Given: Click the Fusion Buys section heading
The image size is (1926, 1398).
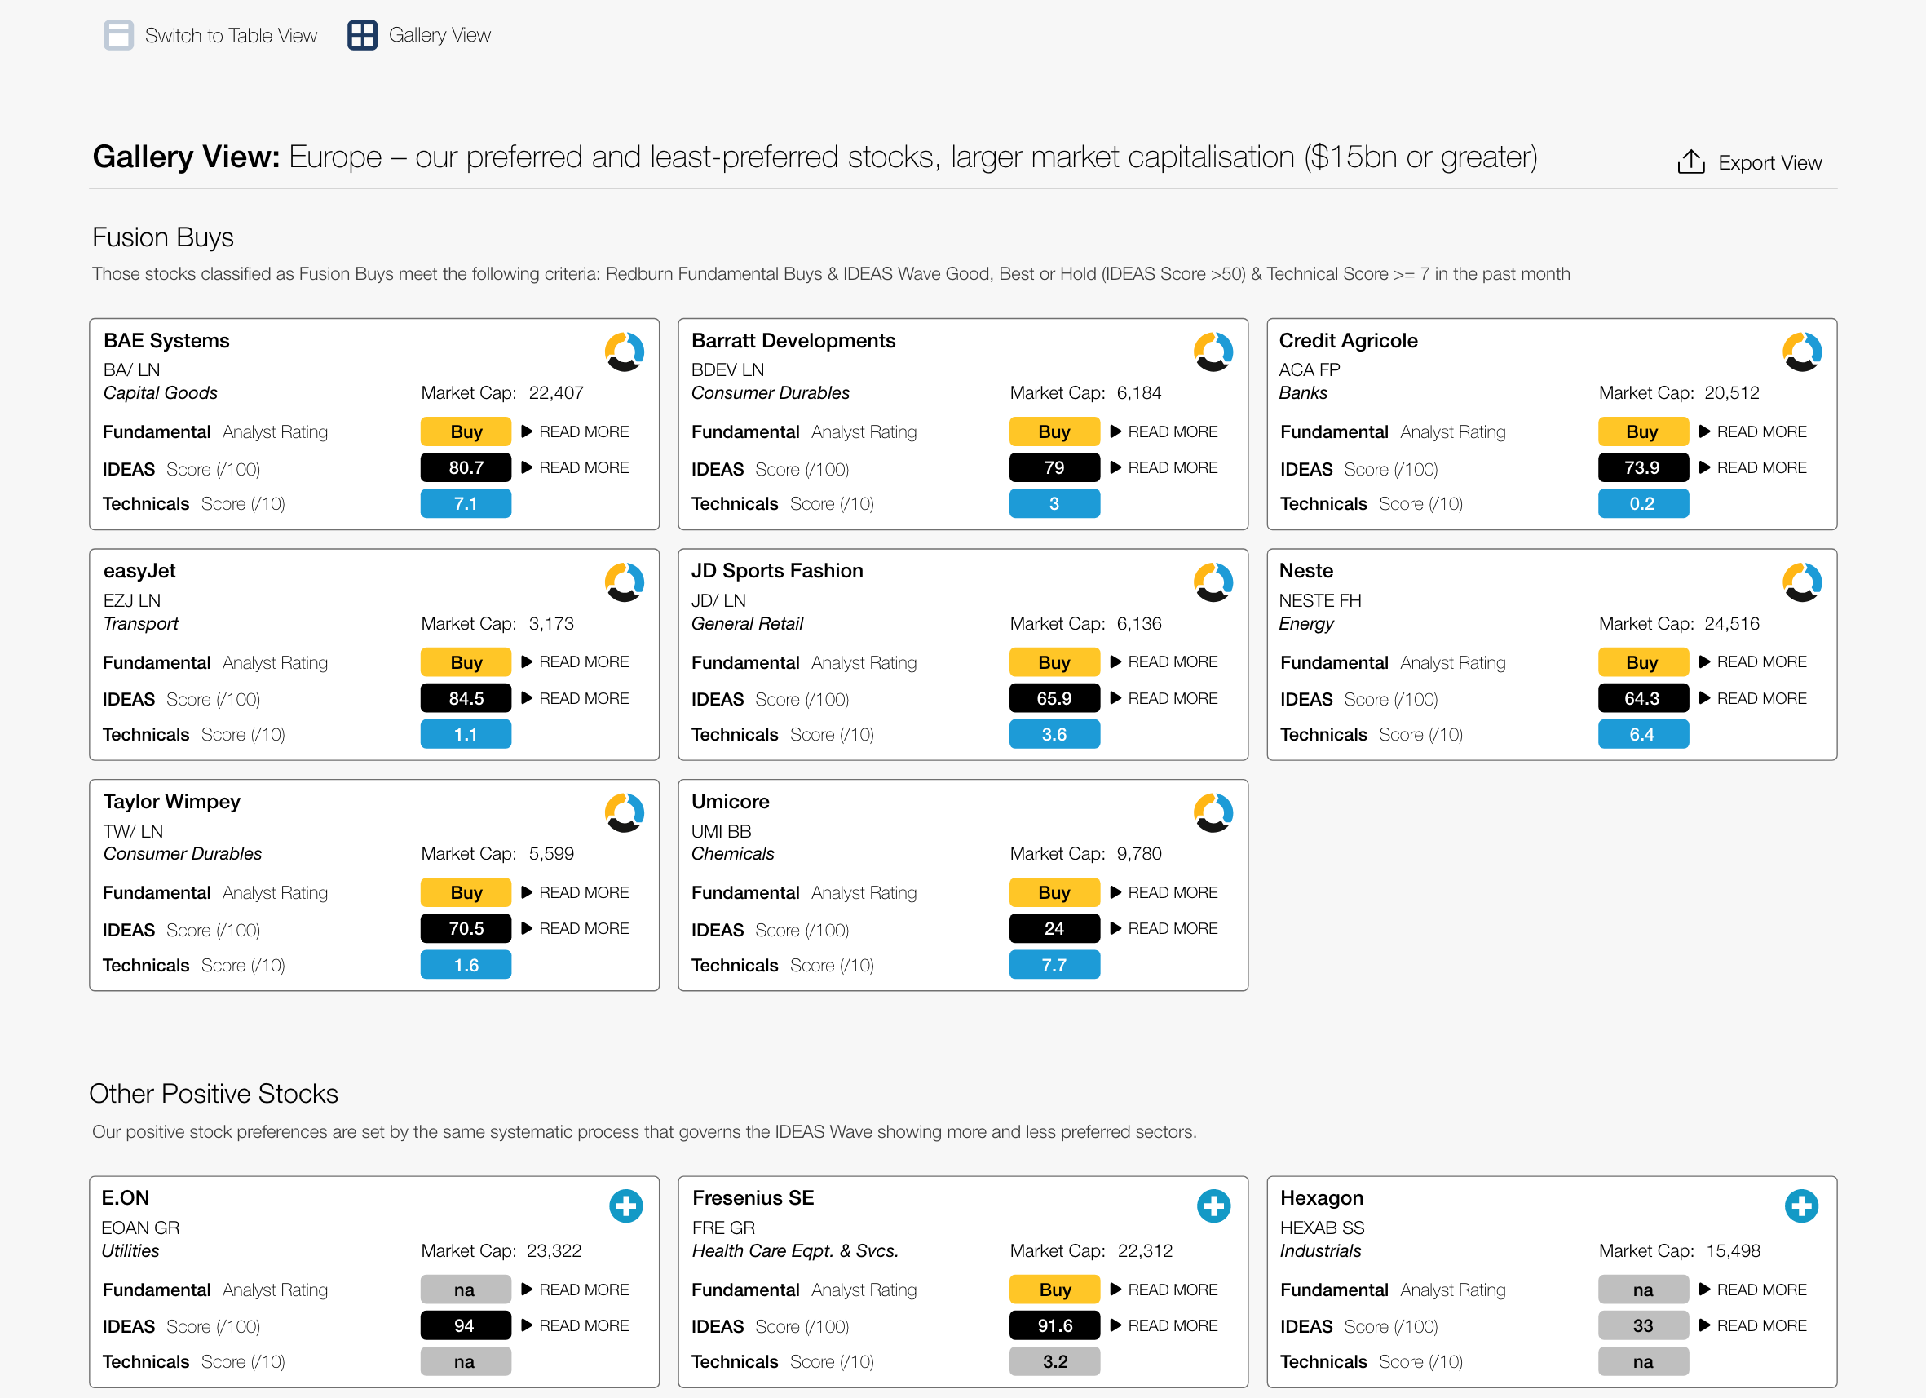Looking at the screenshot, I should (163, 237).
